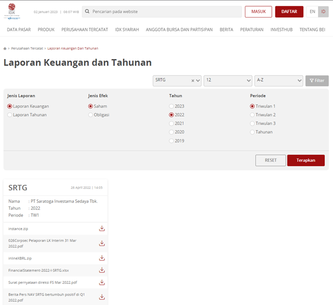Choose Triwulan 3 period
This screenshot has width=333, height=305.
click(252, 123)
